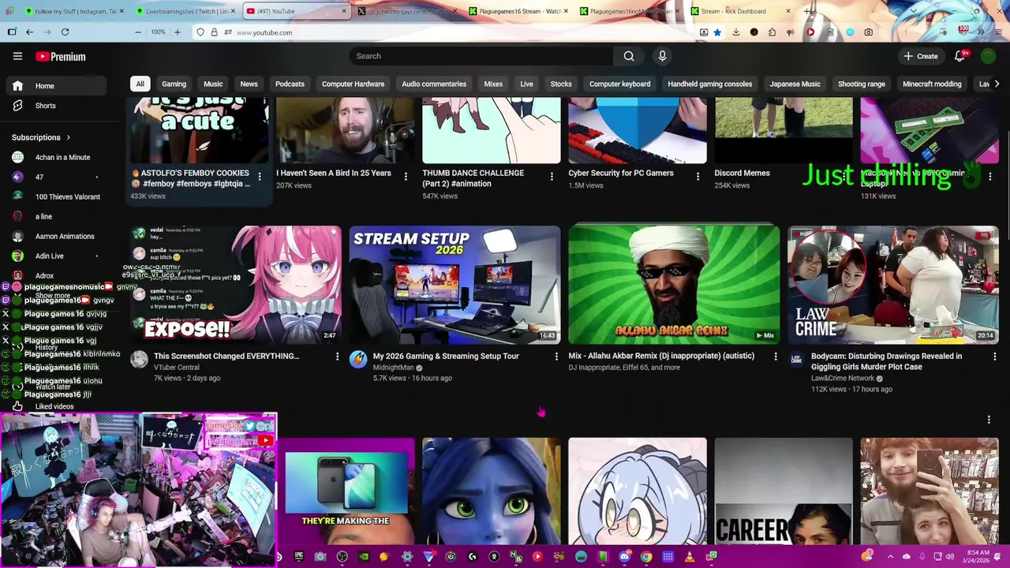Open the account avatar menu
Image resolution: width=1010 pixels, height=568 pixels.
pyautogui.click(x=988, y=56)
